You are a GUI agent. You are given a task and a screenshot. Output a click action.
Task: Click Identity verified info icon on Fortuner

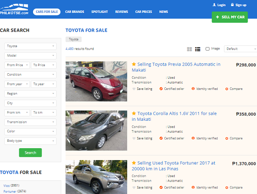point(193,187)
